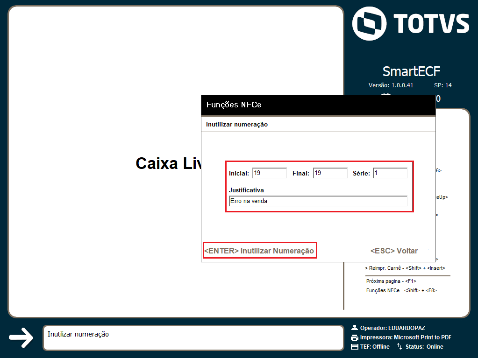Click the Final: label
Image resolution: width=478 pixels, height=358 pixels.
(301, 173)
